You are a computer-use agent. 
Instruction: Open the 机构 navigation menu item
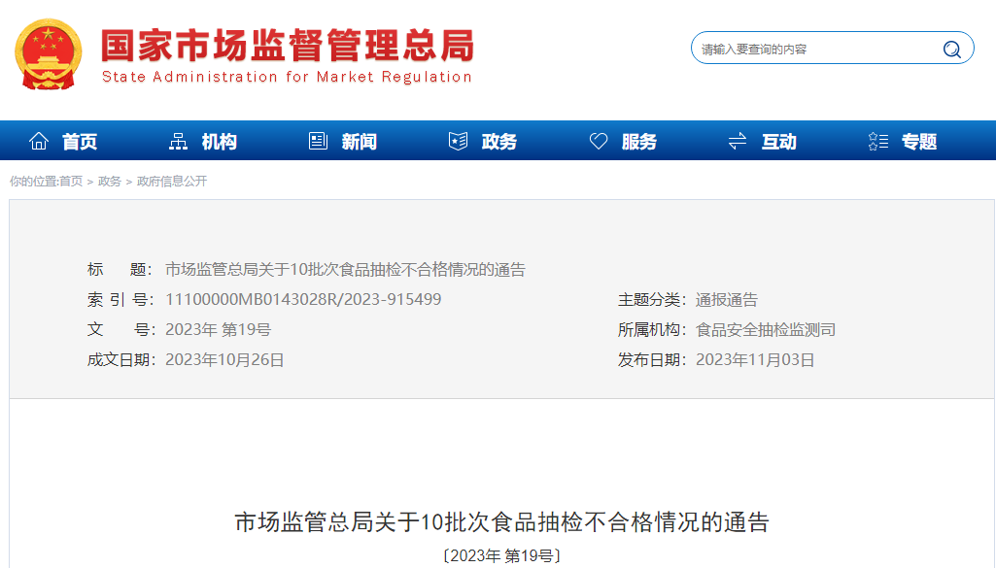pyautogui.click(x=220, y=142)
